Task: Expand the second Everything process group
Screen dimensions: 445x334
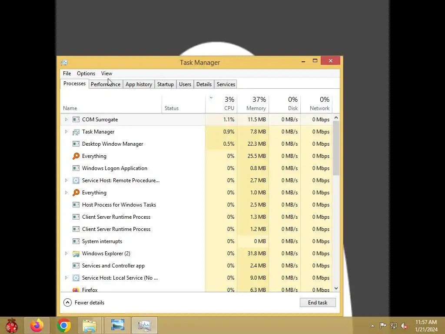Action: point(66,193)
